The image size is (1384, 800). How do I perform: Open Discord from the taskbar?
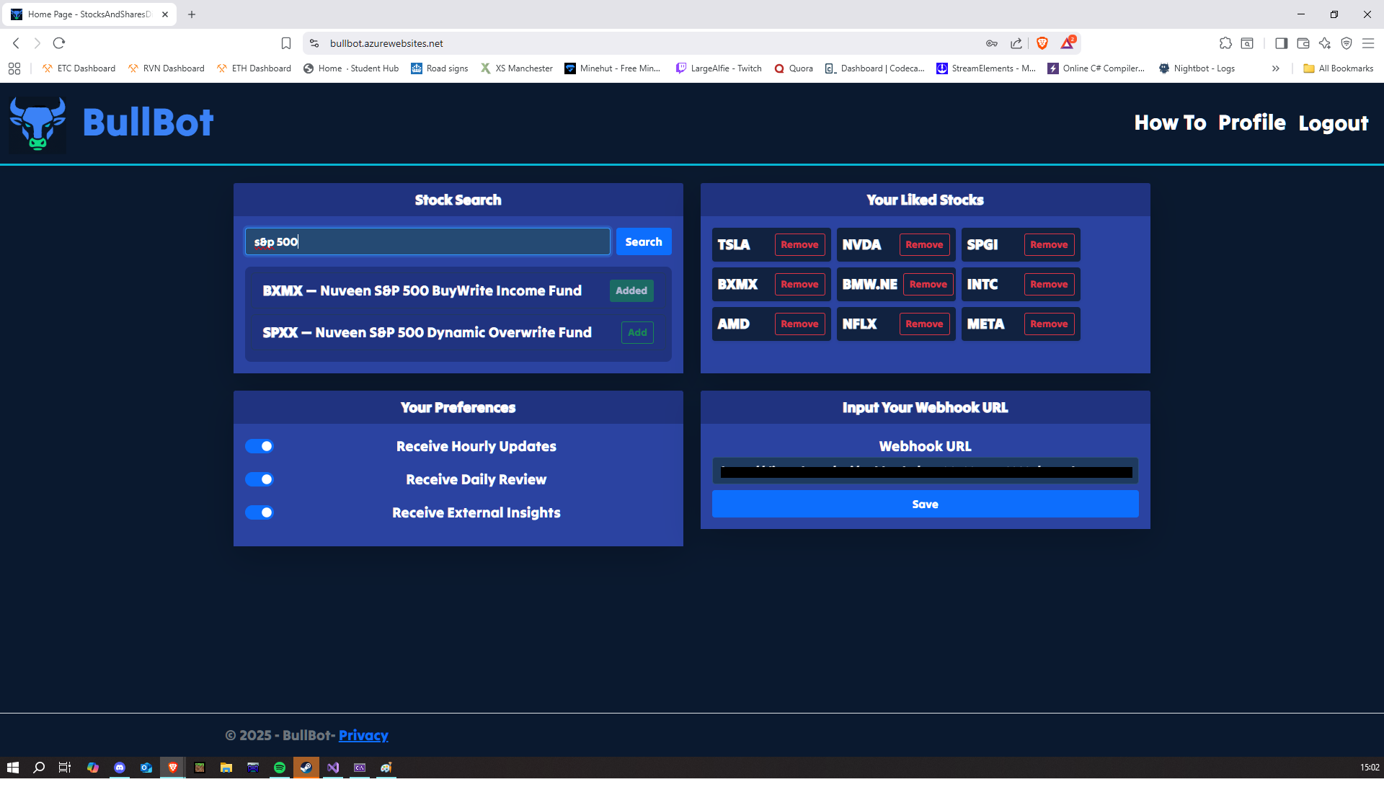pyautogui.click(x=120, y=768)
